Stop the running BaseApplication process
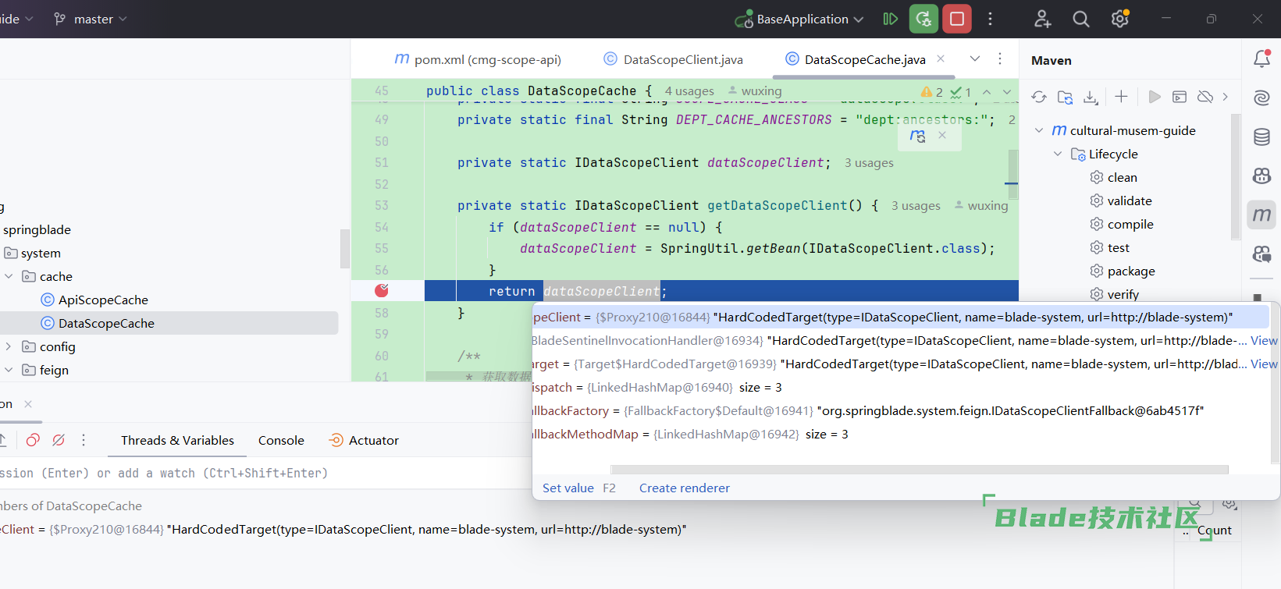Viewport: 1281px width, 589px height. [x=957, y=19]
